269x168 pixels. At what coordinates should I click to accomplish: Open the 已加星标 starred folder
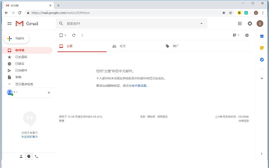point(21,57)
